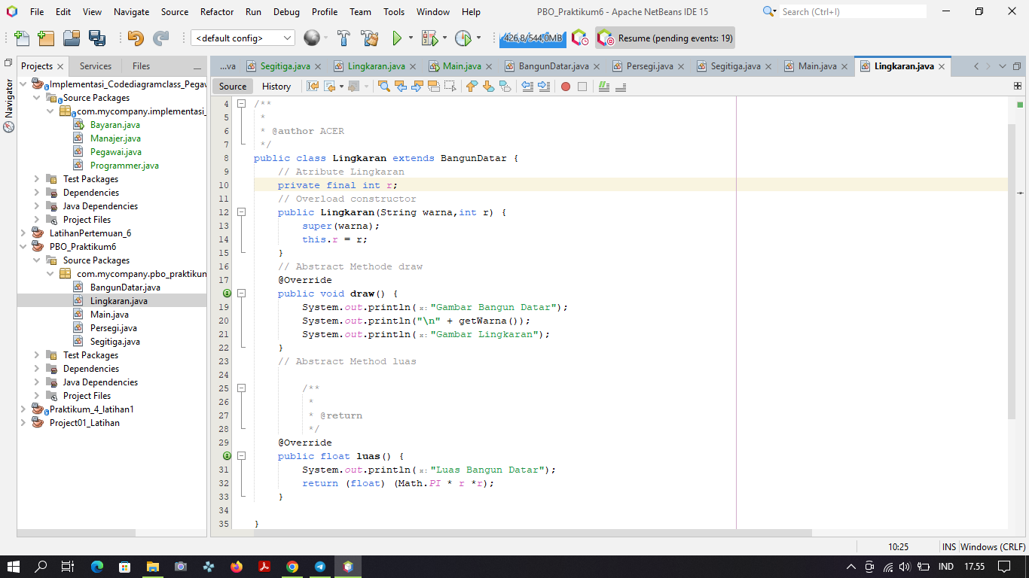1029x578 pixels.
Task: Click the Resume pending events button
Action: pyautogui.click(x=665, y=38)
